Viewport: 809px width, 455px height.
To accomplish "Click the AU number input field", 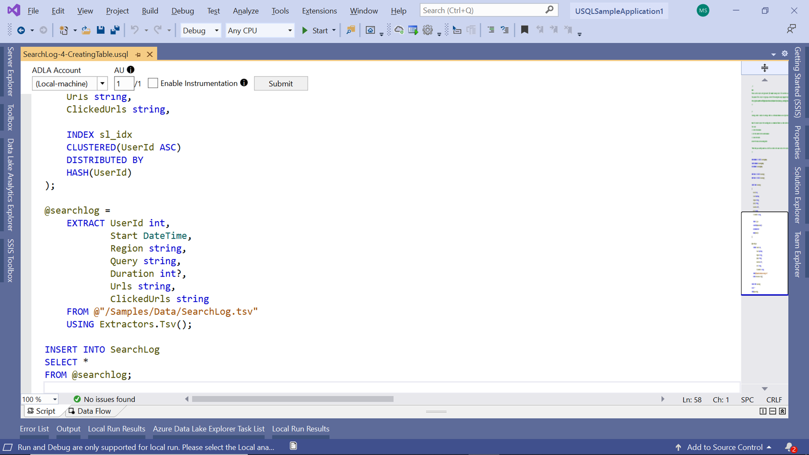I will click(123, 84).
